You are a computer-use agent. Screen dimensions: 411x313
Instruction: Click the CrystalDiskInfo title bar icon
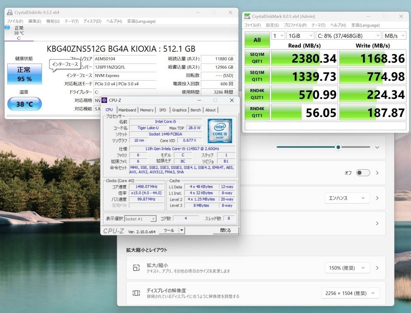pyautogui.click(x=10, y=12)
